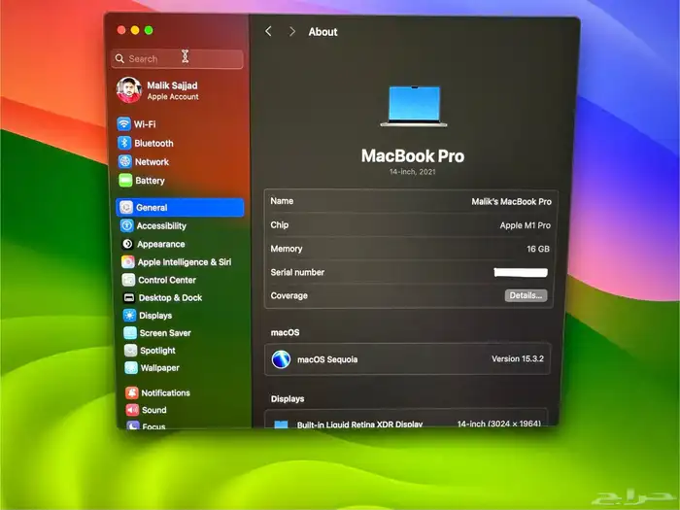Click the yellow minimize window button

click(x=135, y=30)
